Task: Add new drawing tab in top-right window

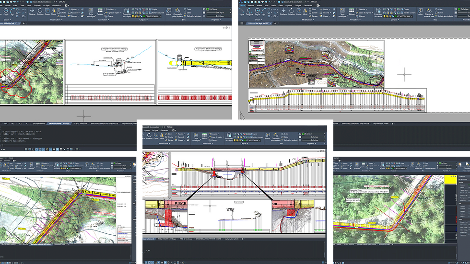Action: click(275, 23)
